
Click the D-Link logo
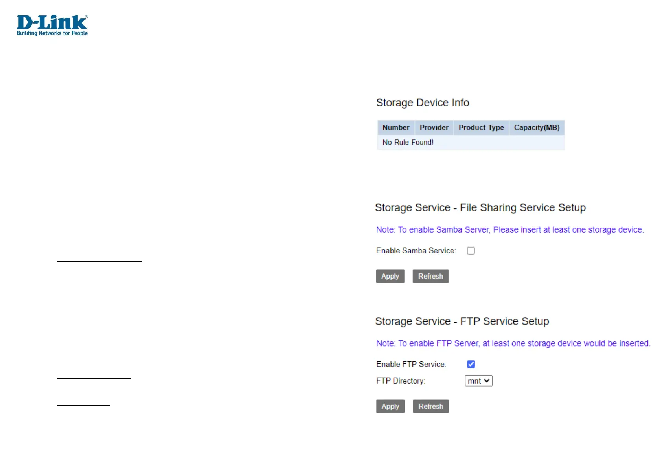coord(52,25)
